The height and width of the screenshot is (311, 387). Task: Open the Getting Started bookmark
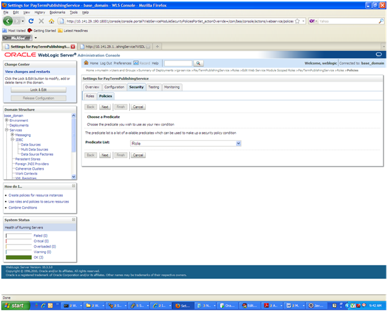[x=42, y=31]
